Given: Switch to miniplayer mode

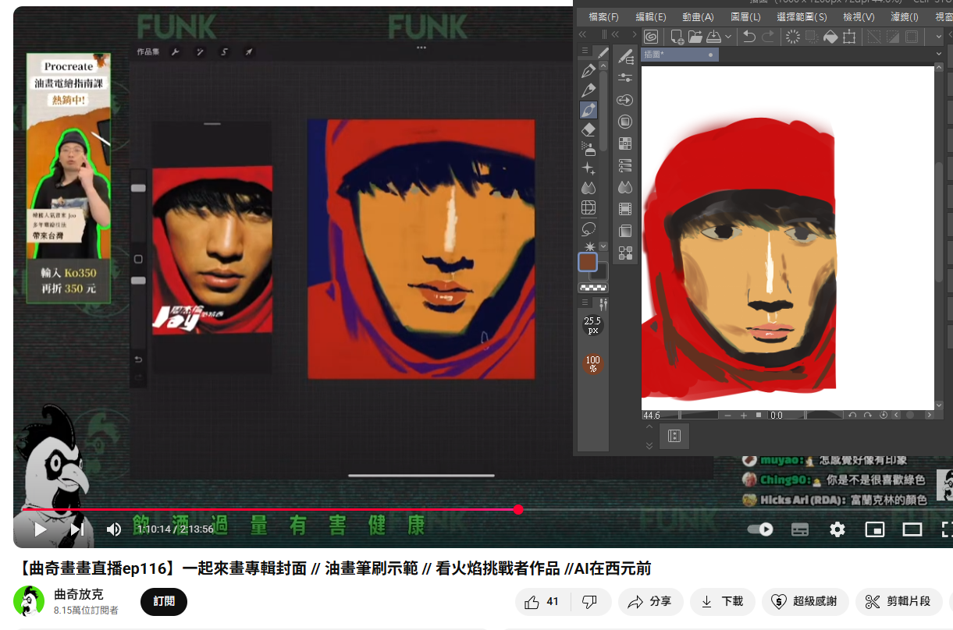Looking at the screenshot, I should (875, 529).
